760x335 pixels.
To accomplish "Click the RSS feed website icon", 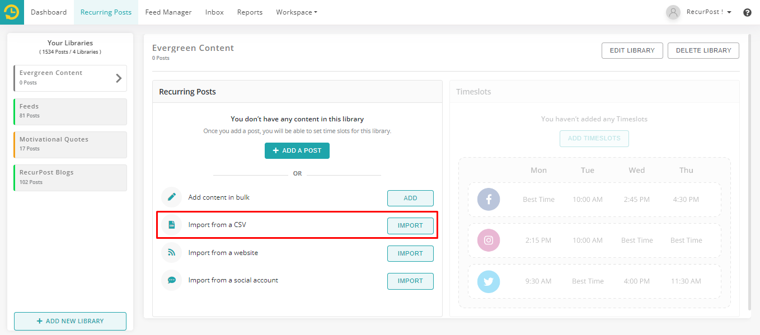I will pyautogui.click(x=172, y=253).
